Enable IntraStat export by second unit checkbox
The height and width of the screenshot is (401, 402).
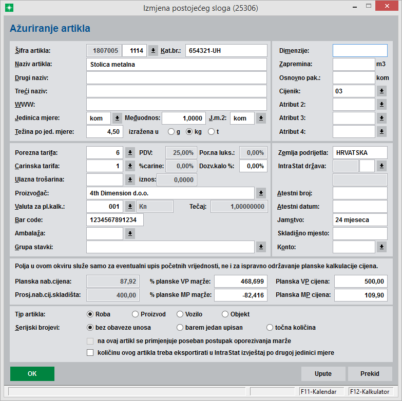click(x=90, y=352)
